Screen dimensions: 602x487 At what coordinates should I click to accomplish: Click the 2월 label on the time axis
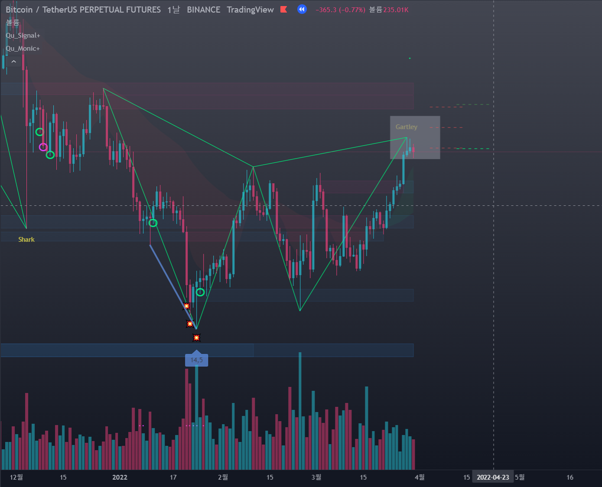point(223,477)
